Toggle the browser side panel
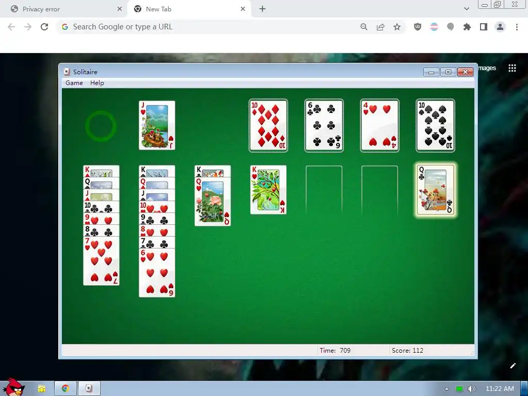This screenshot has width=528, height=396. (x=484, y=27)
